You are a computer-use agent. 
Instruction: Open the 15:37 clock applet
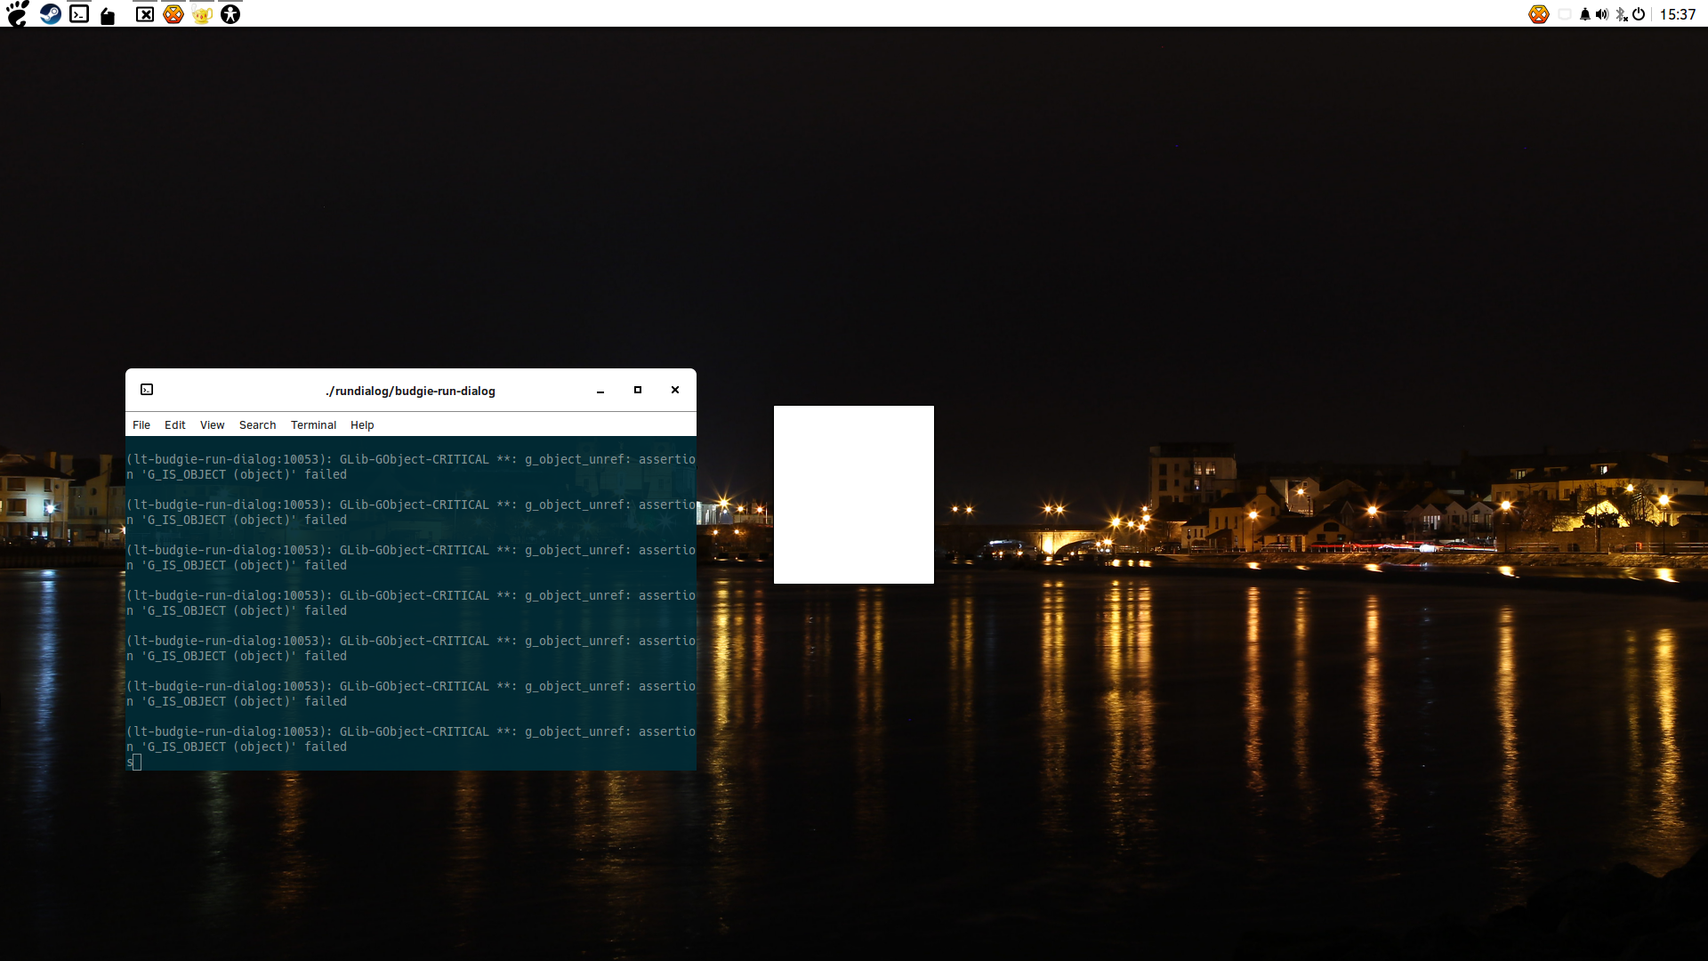pyautogui.click(x=1678, y=14)
